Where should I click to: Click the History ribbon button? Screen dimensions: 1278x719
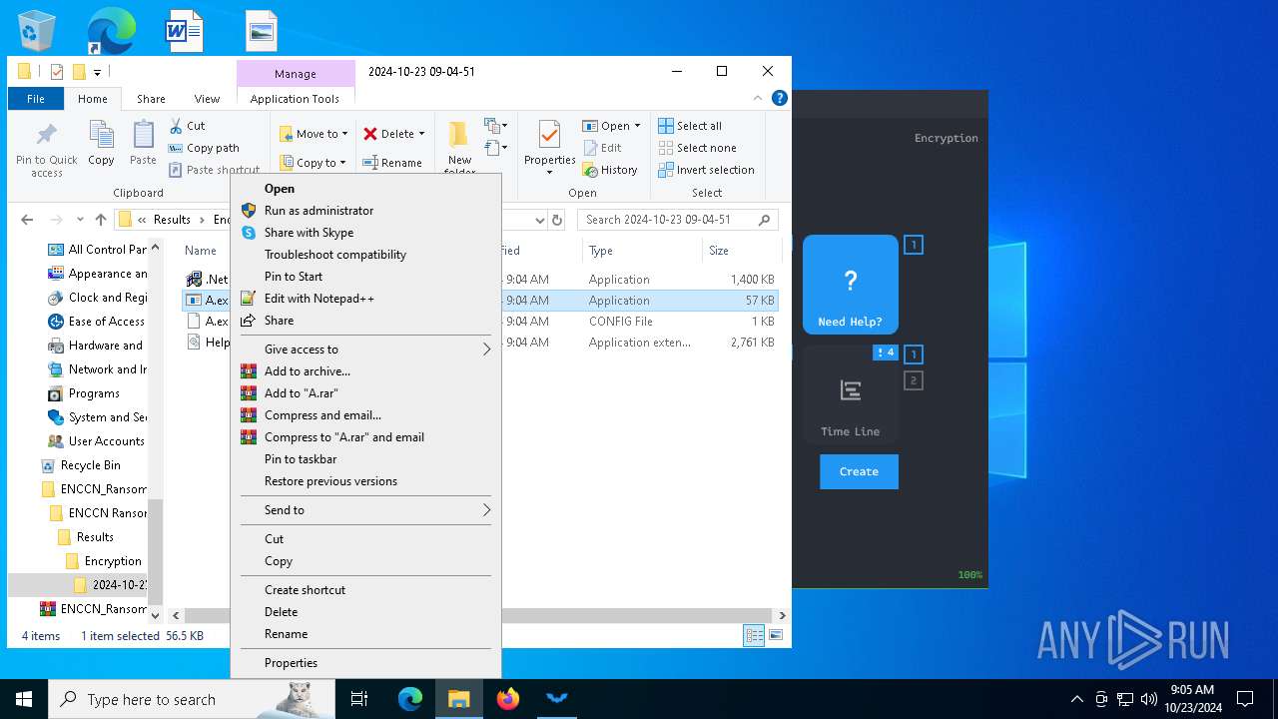point(610,170)
